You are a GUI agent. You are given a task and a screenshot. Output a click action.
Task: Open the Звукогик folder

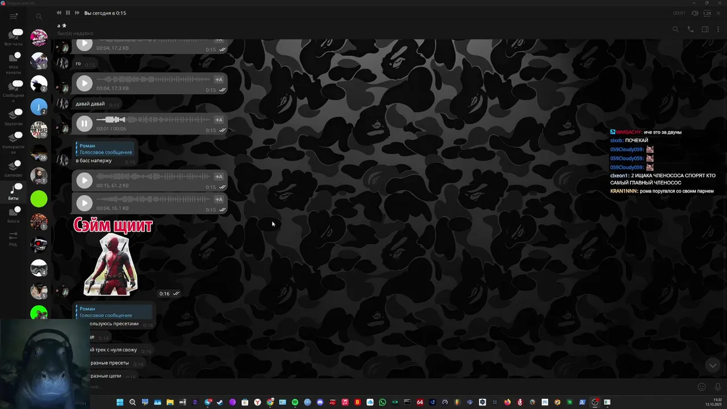[14, 116]
